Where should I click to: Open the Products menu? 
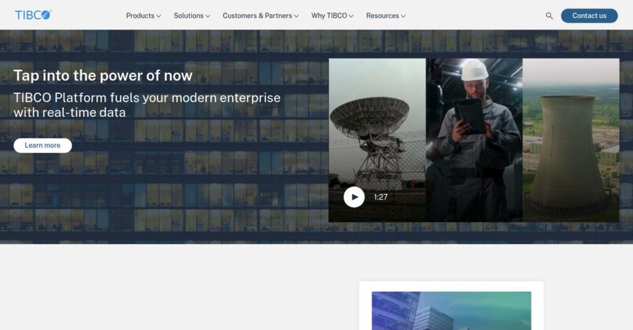click(x=143, y=15)
